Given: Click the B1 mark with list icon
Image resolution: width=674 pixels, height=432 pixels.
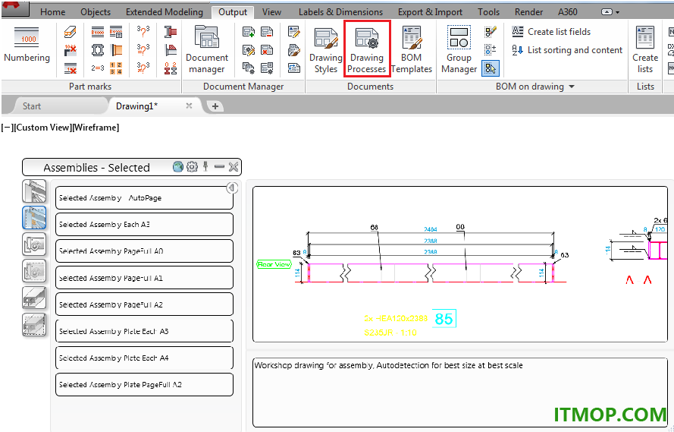Looking at the screenshot, I should (x=116, y=32).
